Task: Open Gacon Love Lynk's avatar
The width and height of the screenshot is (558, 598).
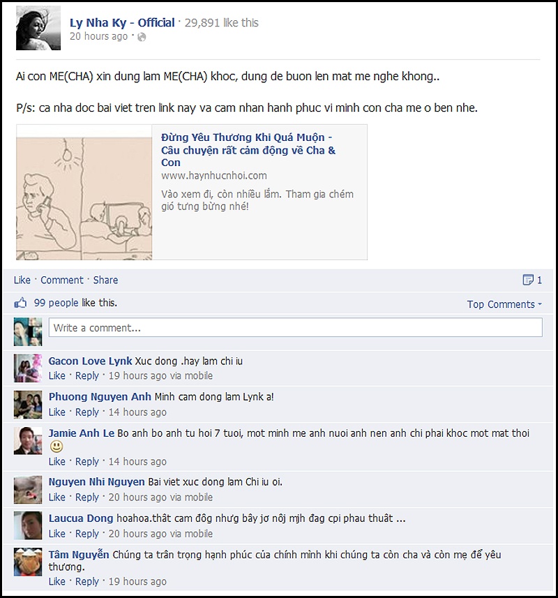Action: [28, 368]
